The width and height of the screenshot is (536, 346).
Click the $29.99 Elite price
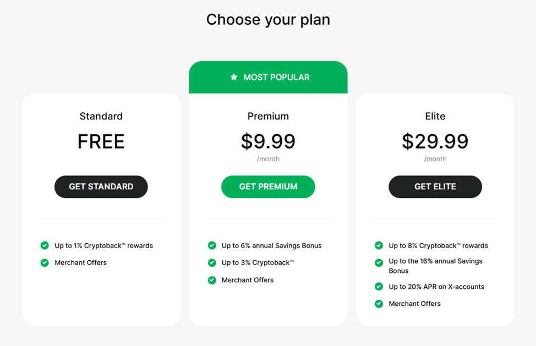(x=435, y=141)
